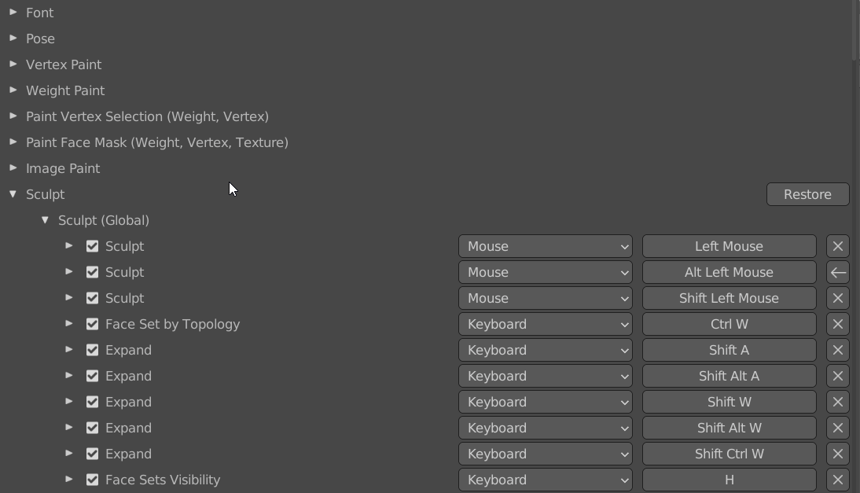This screenshot has height=493, width=860.
Task: Expand the Vertex Paint section
Action: [x=13, y=64]
